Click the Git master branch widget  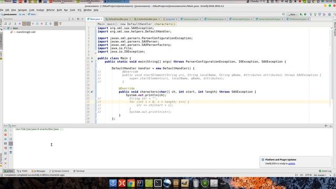pos(320,175)
